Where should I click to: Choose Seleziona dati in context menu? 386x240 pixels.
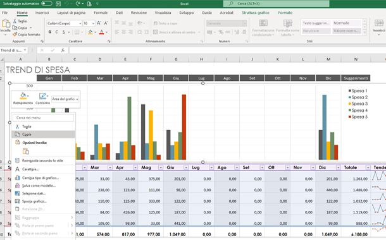pyautogui.click(x=43, y=193)
